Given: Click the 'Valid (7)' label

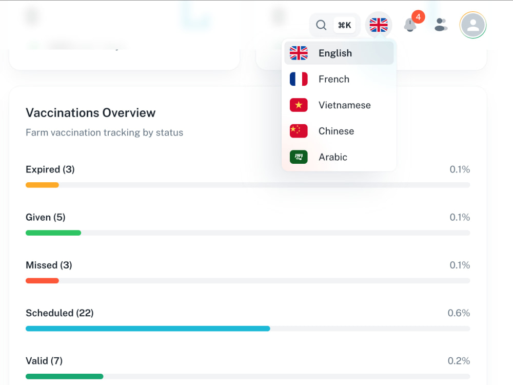Looking at the screenshot, I should [44, 361].
